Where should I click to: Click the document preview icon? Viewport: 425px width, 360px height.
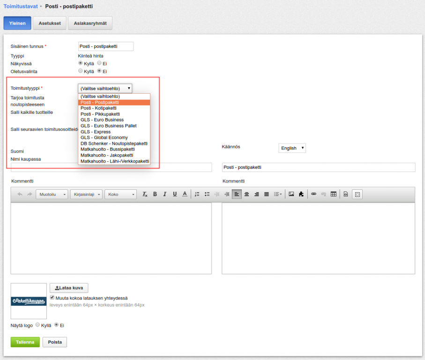coord(346,194)
